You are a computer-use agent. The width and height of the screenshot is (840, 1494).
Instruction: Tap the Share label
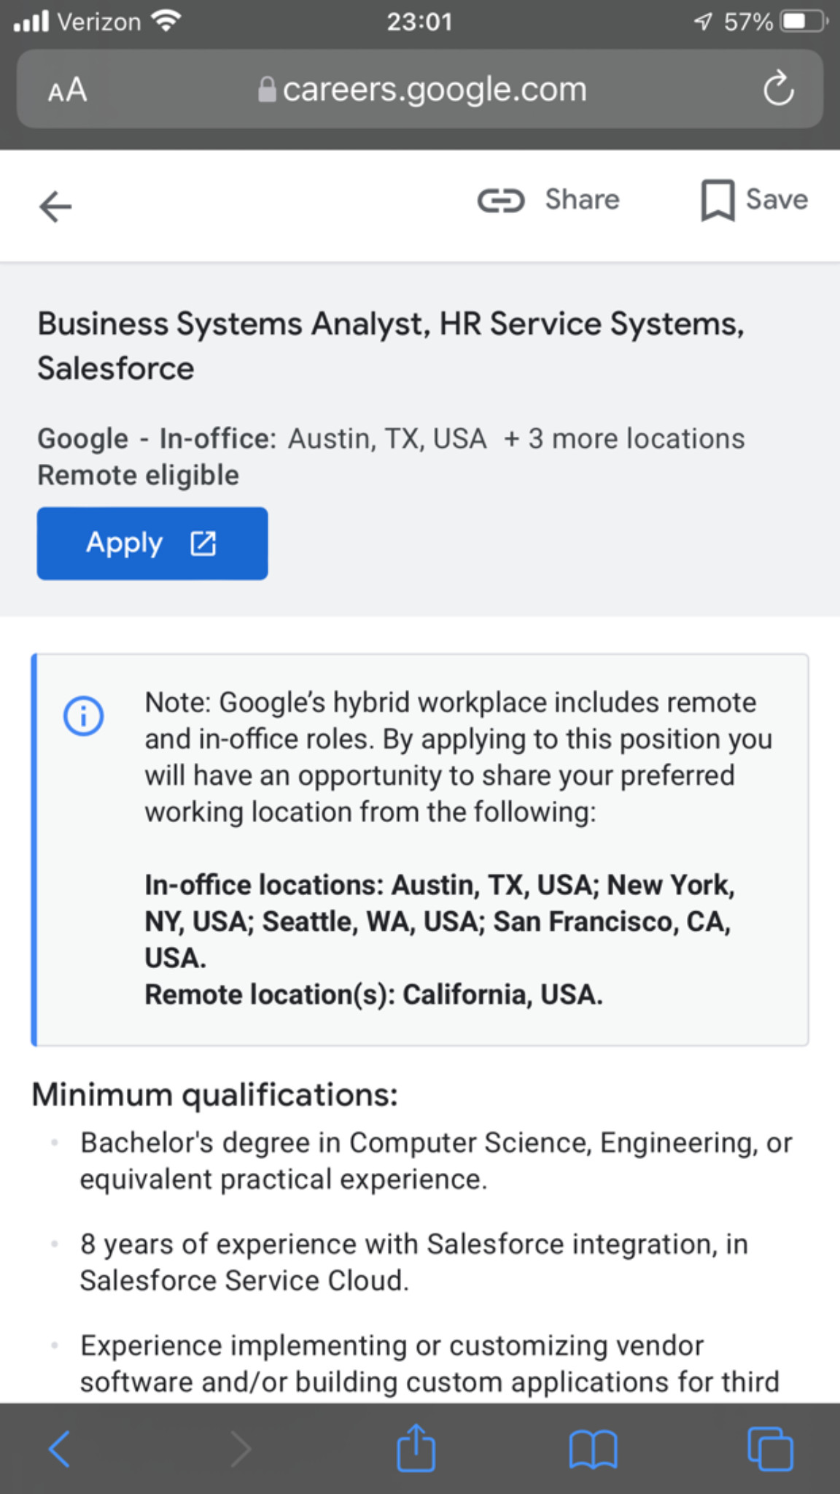(x=582, y=200)
